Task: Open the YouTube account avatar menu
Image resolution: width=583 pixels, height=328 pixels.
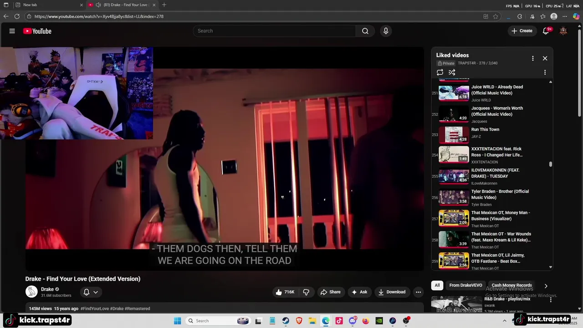Action: pyautogui.click(x=563, y=31)
